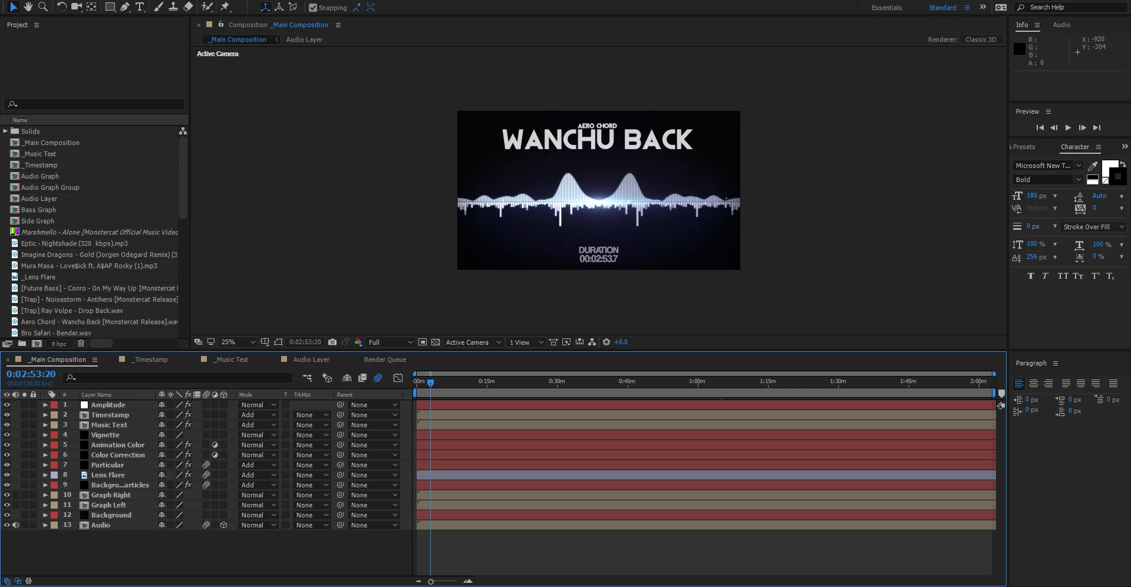Expand the Amplitude layer properties
The image size is (1131, 587).
(45, 405)
